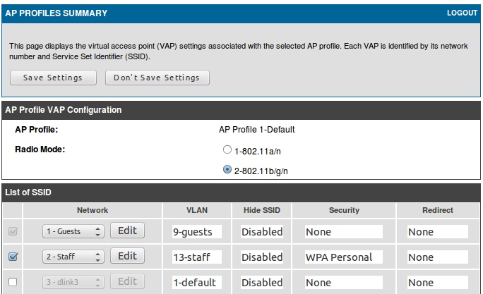Click the Hide SSID field for Staff

262,257
